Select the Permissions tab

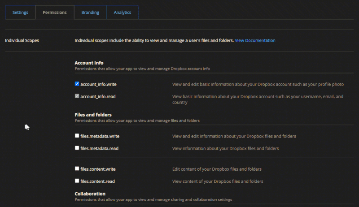pyautogui.click(x=55, y=13)
